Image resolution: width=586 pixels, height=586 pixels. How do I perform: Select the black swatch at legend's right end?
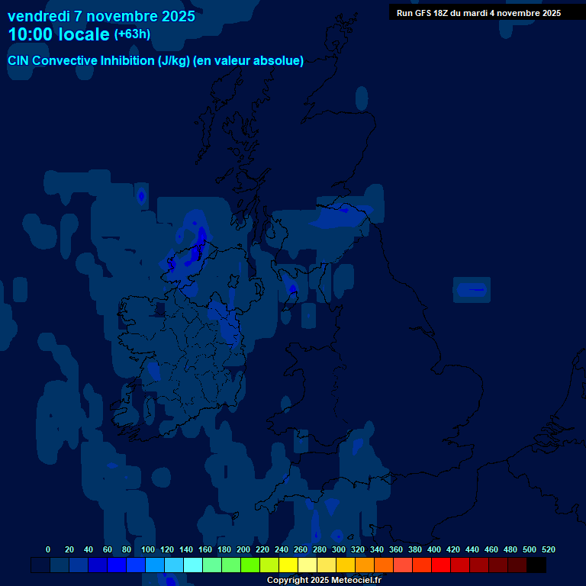[x=536, y=565]
